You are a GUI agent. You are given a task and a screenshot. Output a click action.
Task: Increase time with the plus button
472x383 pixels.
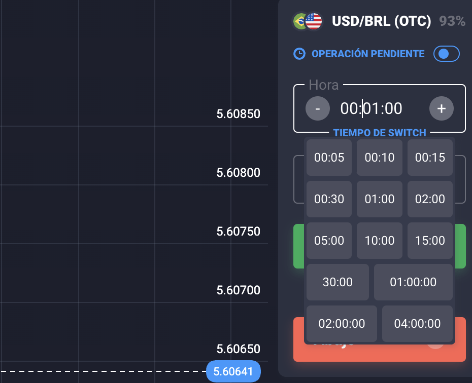point(442,108)
